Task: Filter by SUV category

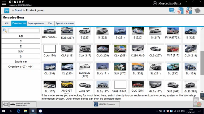Action: [x=21, y=51]
